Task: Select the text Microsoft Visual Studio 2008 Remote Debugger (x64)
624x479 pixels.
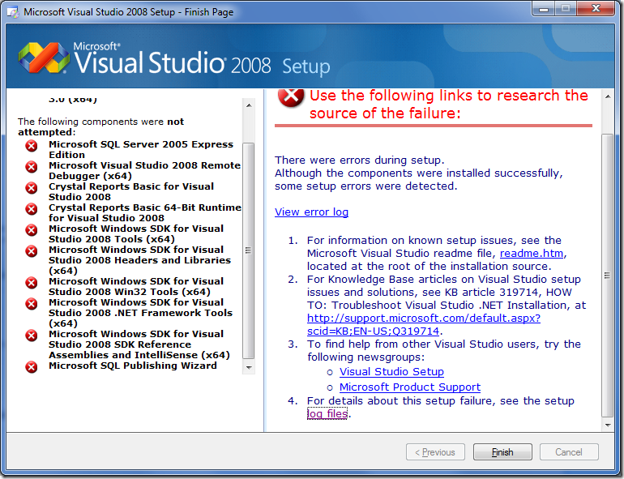Action: click(x=144, y=170)
